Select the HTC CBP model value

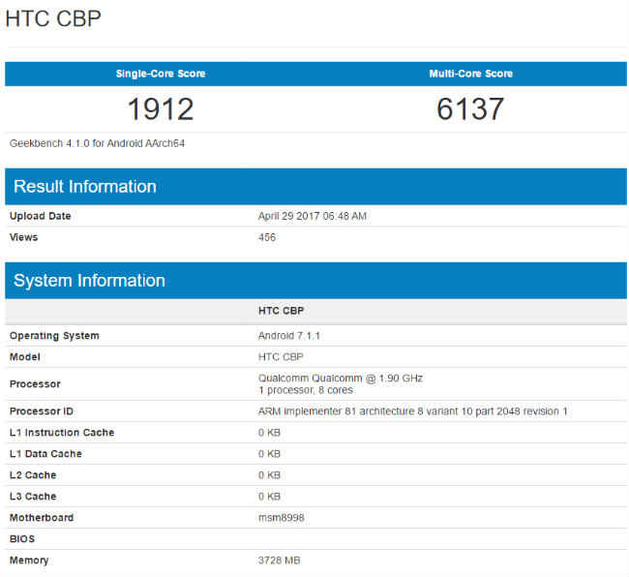click(x=281, y=356)
